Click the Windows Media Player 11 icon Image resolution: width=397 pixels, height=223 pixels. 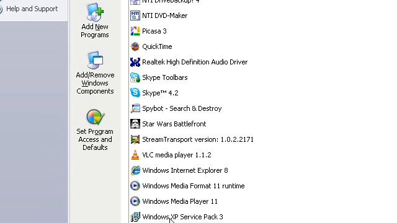(x=135, y=201)
